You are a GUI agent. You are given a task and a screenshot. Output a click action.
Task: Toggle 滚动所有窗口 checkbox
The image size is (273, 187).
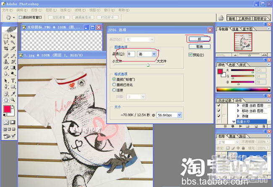point(21,17)
